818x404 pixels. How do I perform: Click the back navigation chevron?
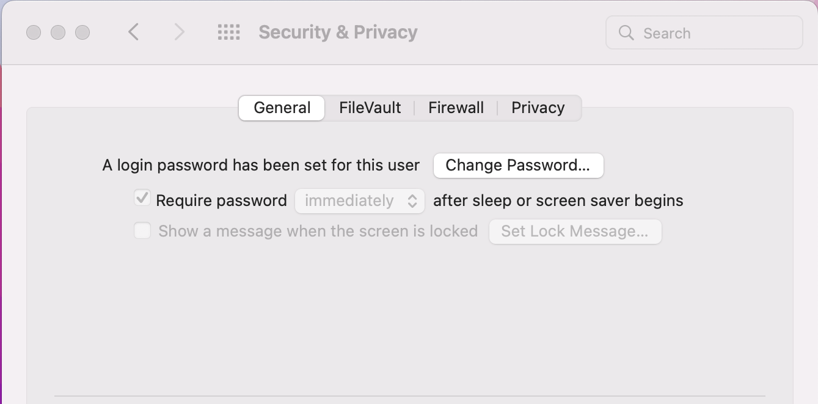(134, 32)
